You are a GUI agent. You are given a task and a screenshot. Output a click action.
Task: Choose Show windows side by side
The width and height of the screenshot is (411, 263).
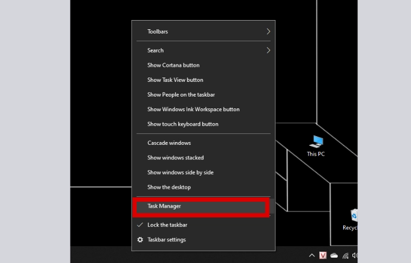pyautogui.click(x=203, y=172)
